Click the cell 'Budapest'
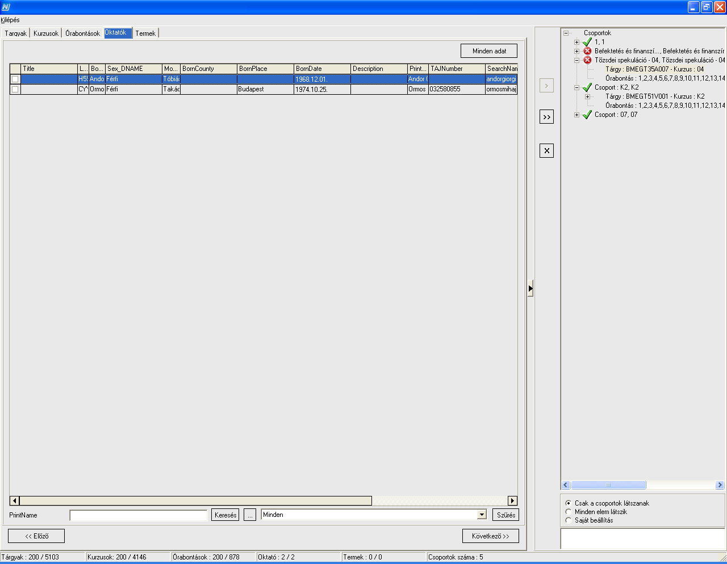Screen dimensions: 727x564 265,89
